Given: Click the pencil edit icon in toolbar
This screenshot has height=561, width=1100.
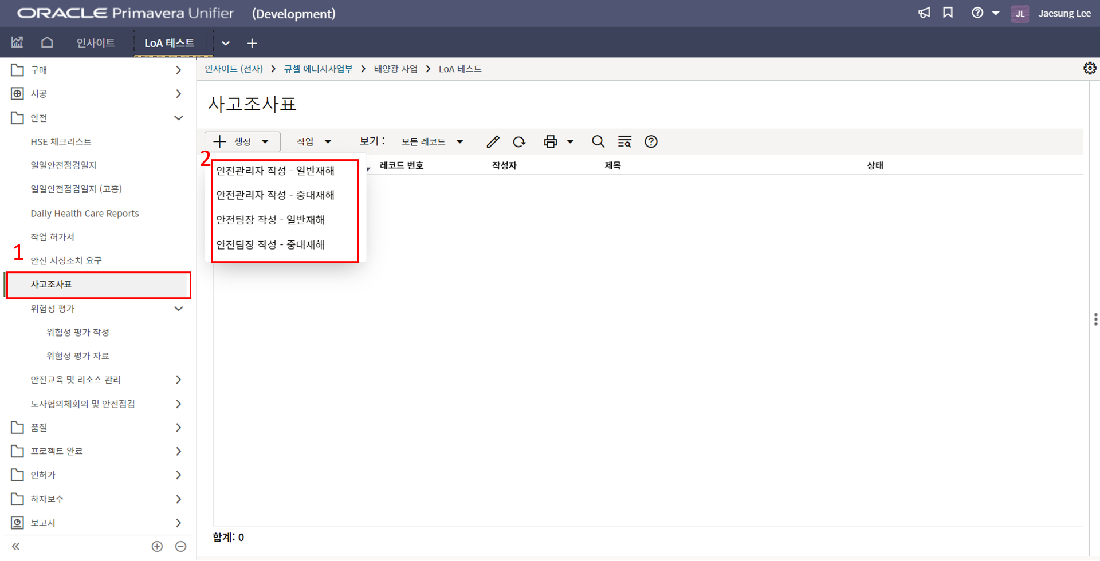Looking at the screenshot, I should [493, 142].
